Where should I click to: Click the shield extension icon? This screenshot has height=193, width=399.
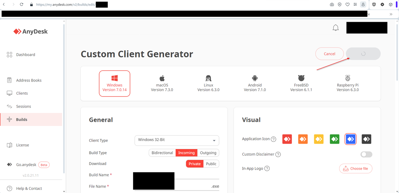374,5
